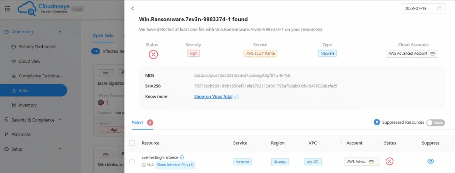This screenshot has height=173, width=455.
Task: Click the suppress eye icon for cve-testing-instance
Action: point(431,161)
